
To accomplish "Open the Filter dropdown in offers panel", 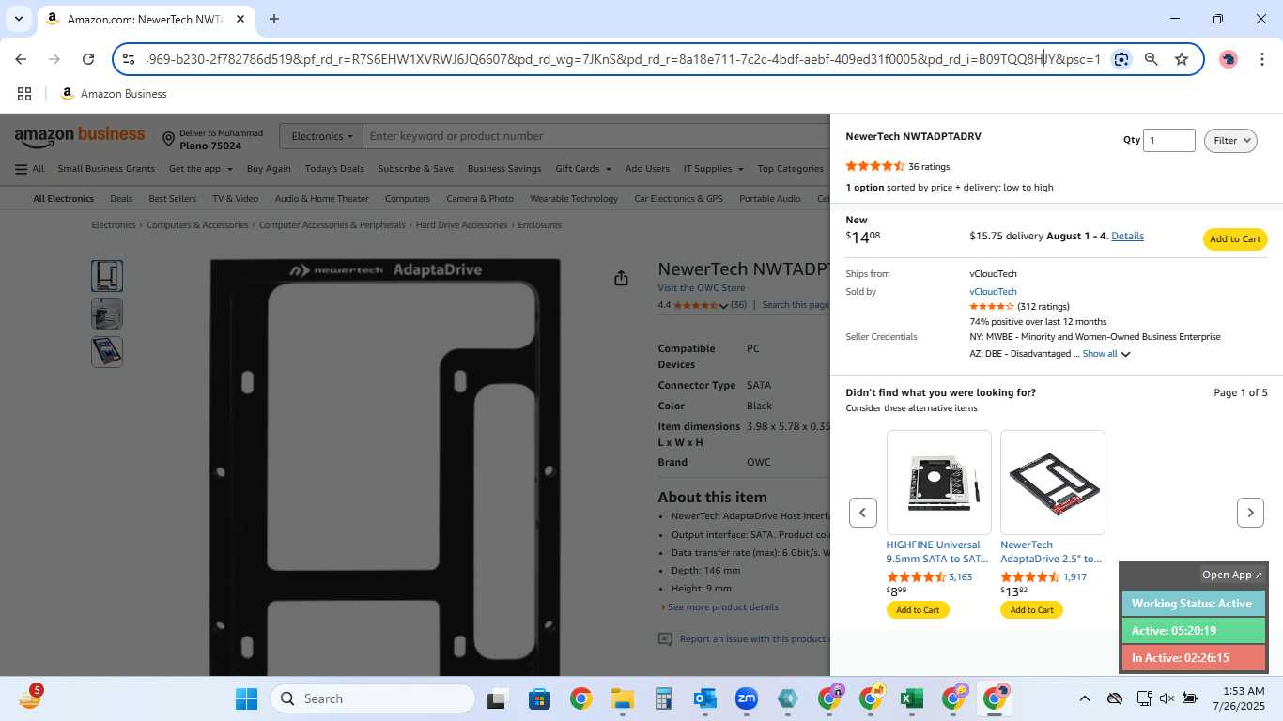I will [x=1230, y=140].
